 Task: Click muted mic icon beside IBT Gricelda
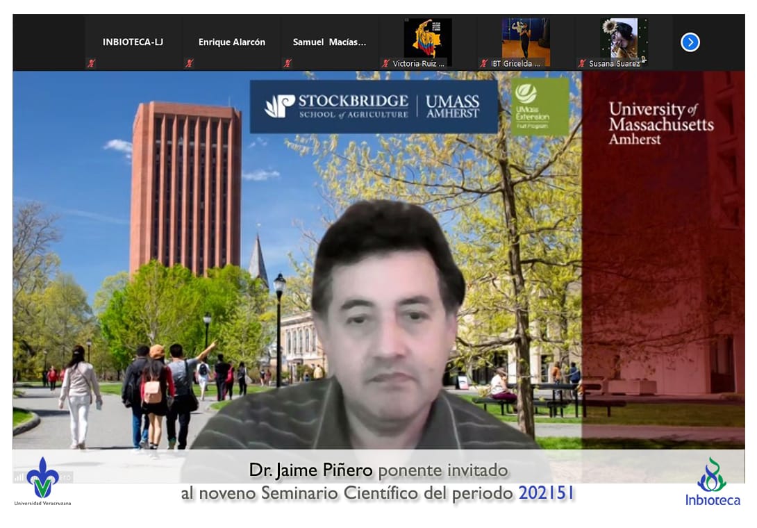tap(484, 63)
